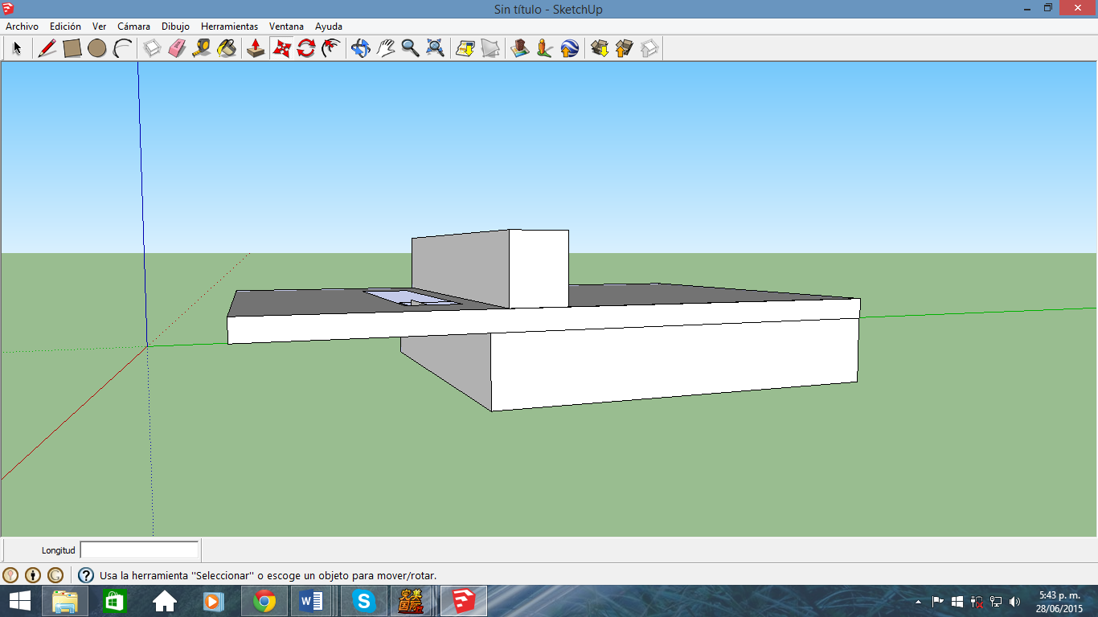Screen dimensions: 1098x617
Task: Select the Offset tool
Action: point(331,48)
